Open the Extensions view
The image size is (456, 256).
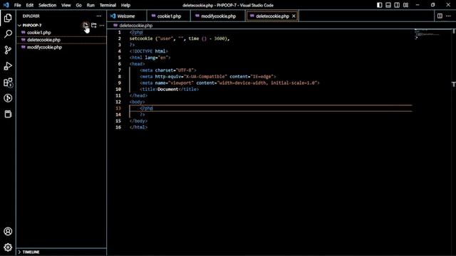tap(8, 82)
